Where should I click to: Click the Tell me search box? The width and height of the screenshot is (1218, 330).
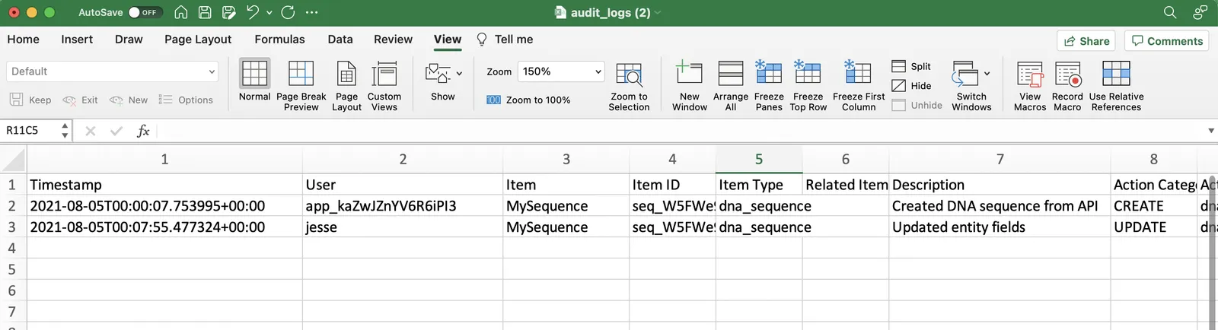coord(505,40)
